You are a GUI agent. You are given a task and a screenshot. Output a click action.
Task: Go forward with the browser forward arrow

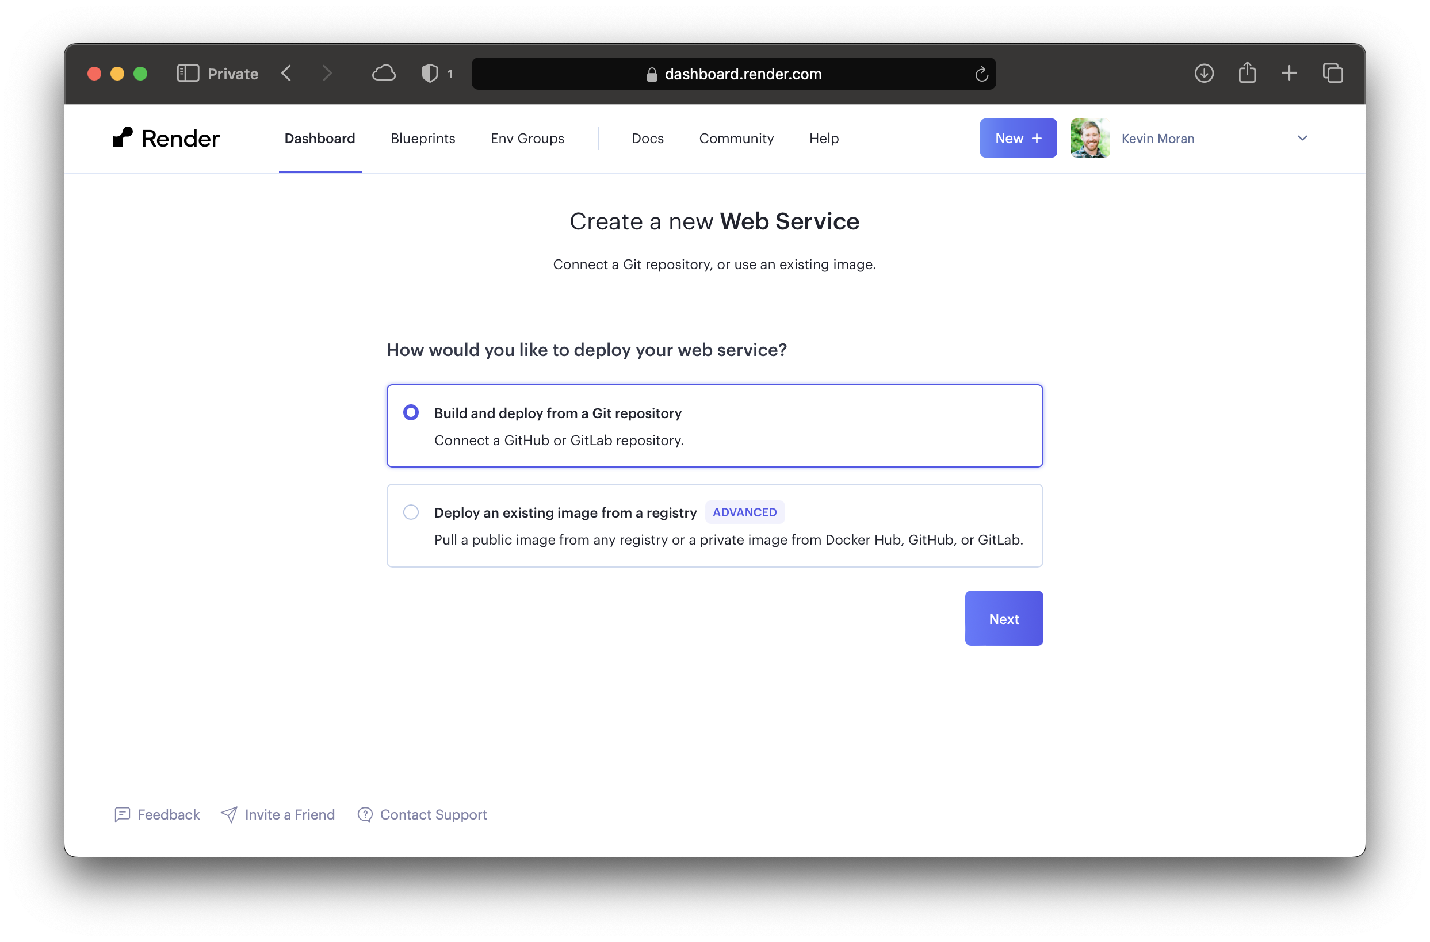[x=327, y=73]
